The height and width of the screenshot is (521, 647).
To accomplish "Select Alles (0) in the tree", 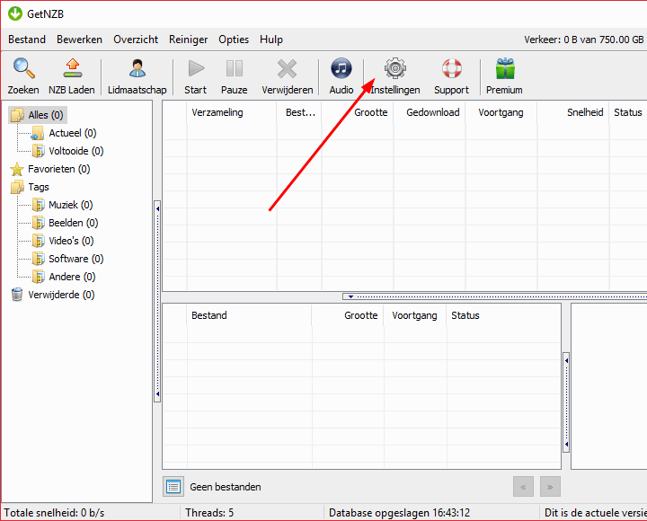I will tap(38, 115).
